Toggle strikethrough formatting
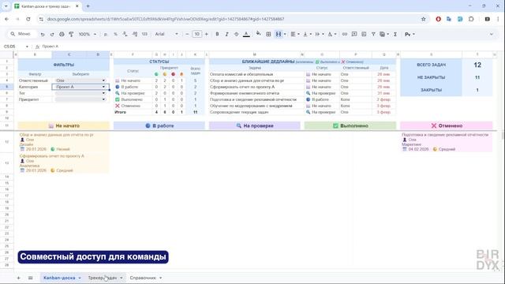Image resolution: width=505 pixels, height=284 pixels. point(237,34)
